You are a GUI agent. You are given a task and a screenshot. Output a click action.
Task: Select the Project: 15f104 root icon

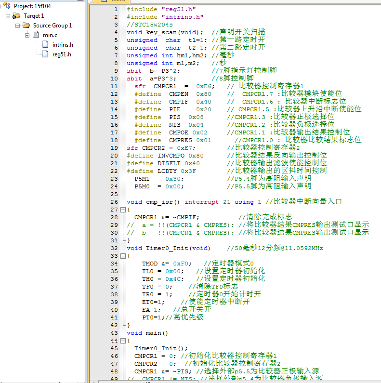coord(7,6)
